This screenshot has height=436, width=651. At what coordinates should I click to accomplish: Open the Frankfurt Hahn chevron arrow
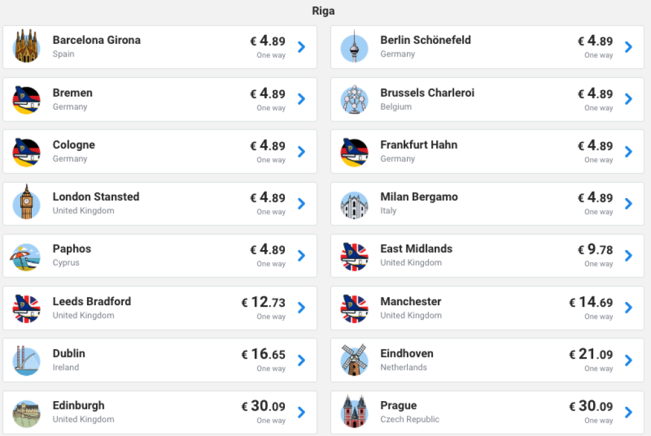[x=629, y=151]
